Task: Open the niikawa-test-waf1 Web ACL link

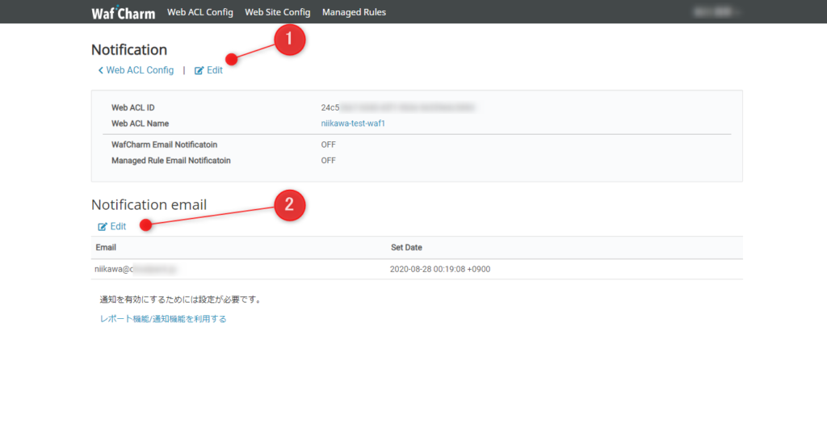Action: click(x=359, y=124)
